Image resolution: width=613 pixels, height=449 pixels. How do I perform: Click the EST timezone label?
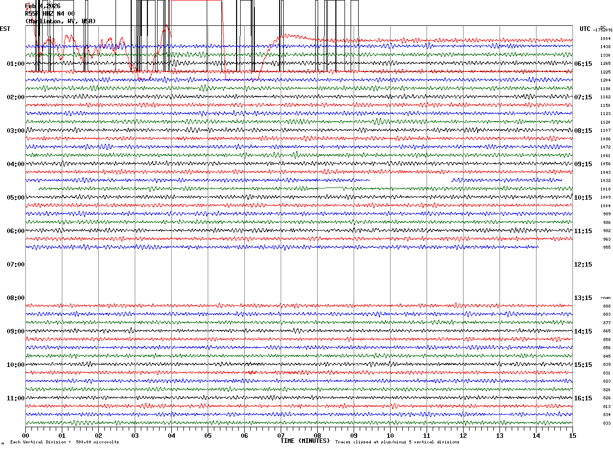(x=5, y=29)
